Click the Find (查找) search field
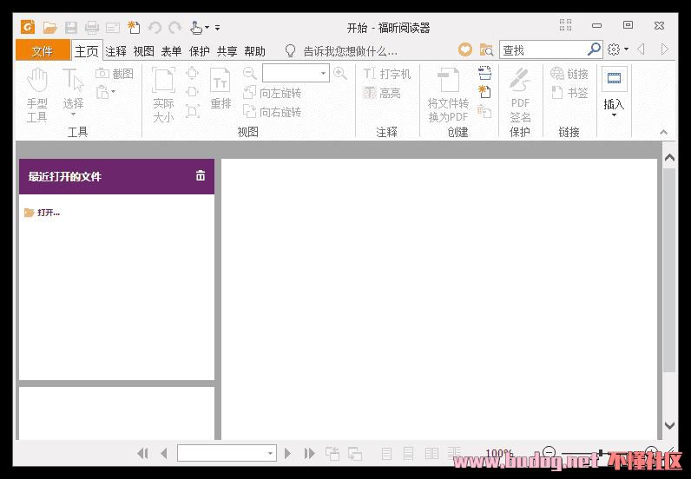This screenshot has width=691, height=479. [543, 50]
